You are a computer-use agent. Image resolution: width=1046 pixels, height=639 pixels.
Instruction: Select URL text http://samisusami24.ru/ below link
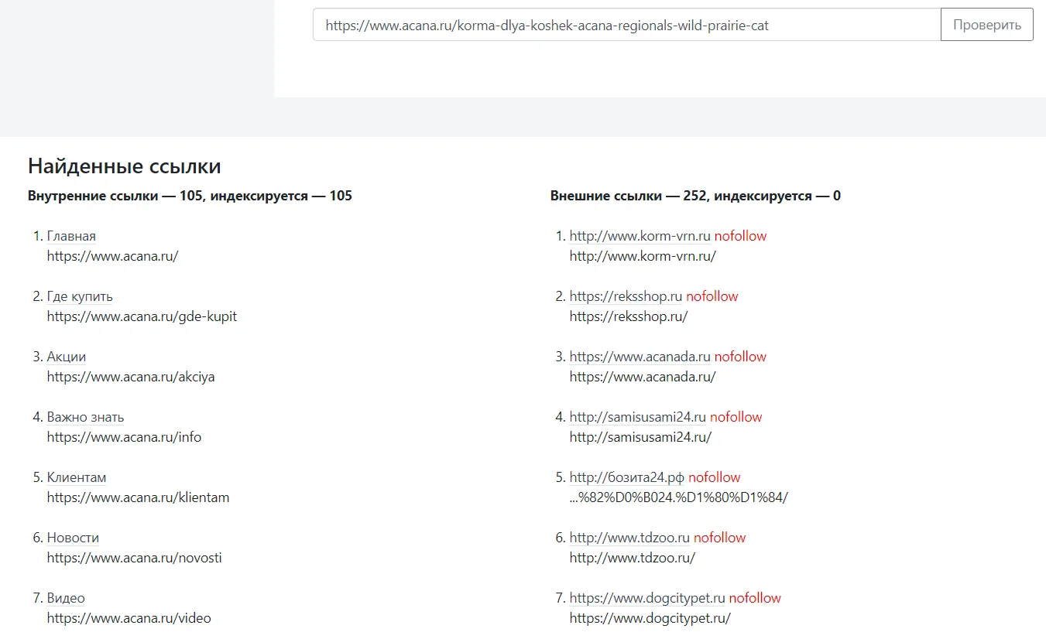point(640,437)
